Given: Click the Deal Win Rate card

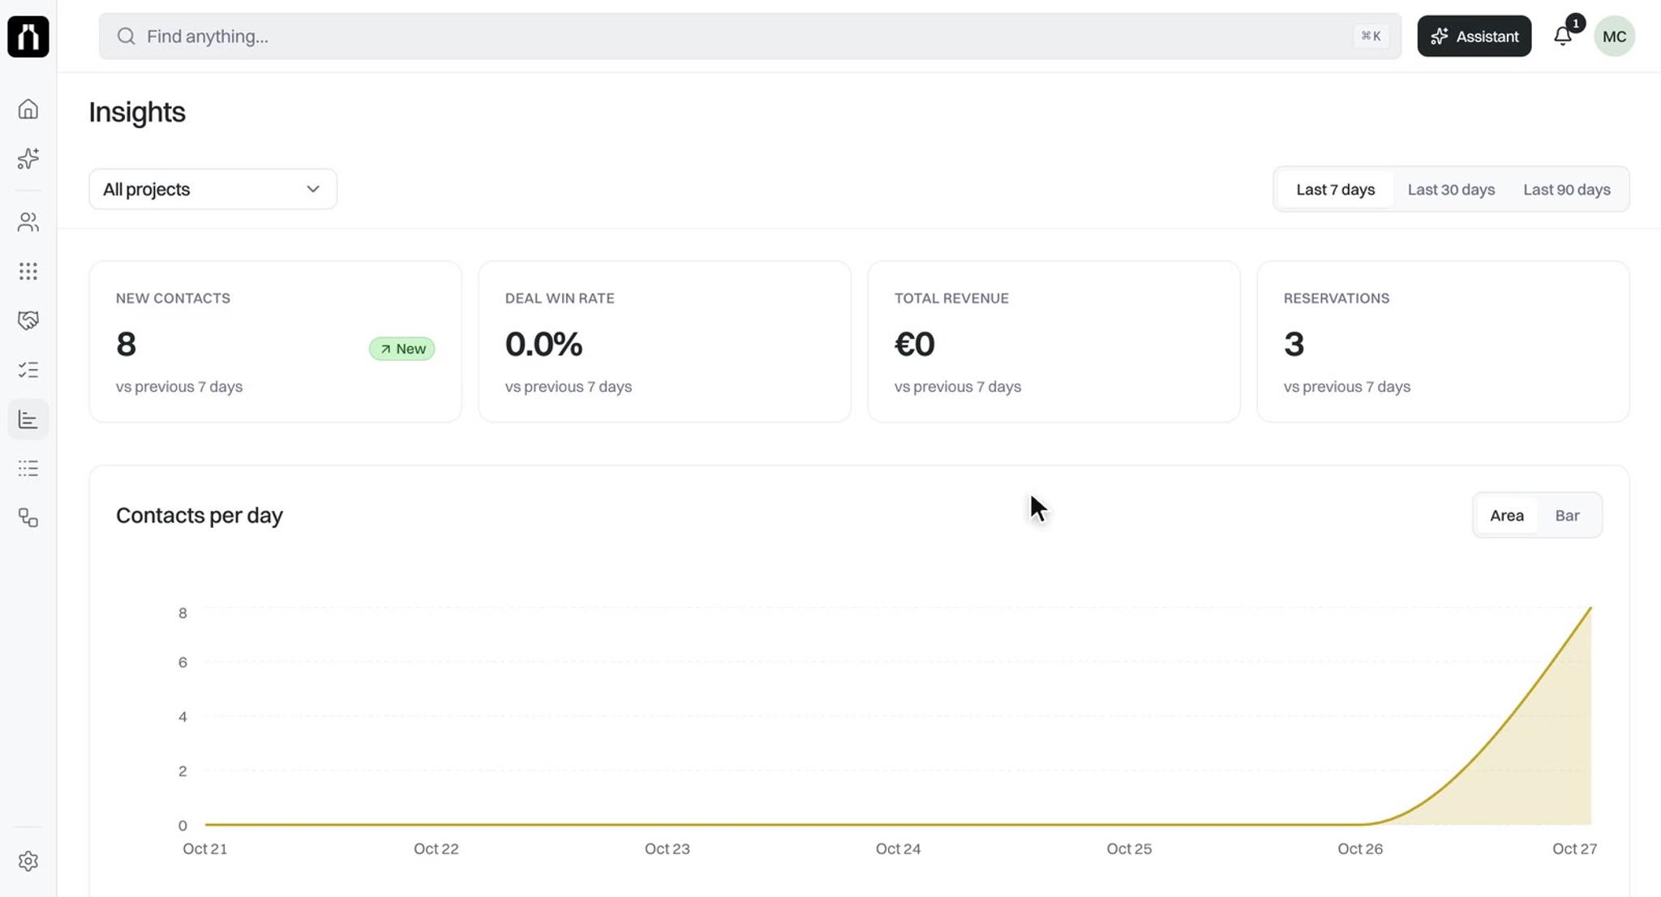Looking at the screenshot, I should click(x=664, y=341).
